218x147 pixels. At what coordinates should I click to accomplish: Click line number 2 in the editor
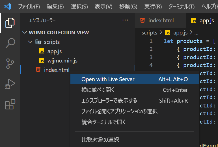tap(151, 49)
